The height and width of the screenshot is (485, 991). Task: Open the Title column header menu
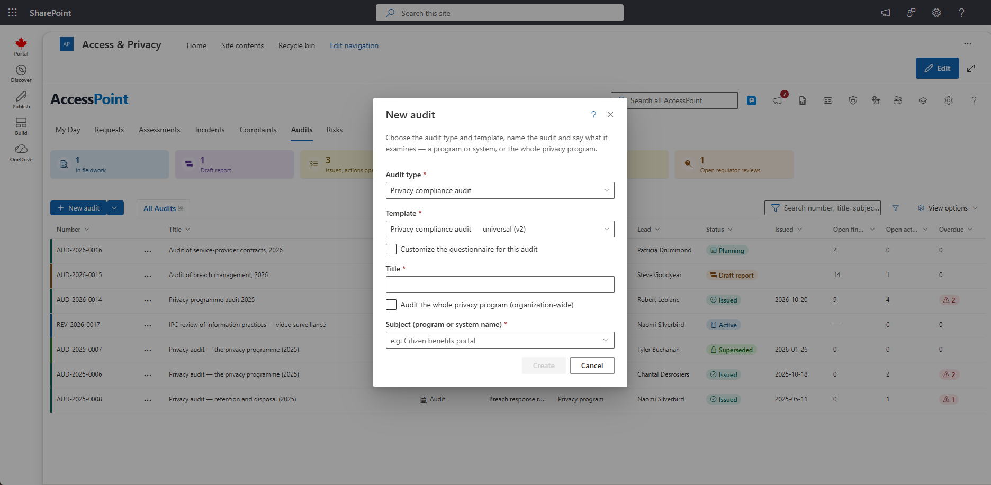click(179, 230)
